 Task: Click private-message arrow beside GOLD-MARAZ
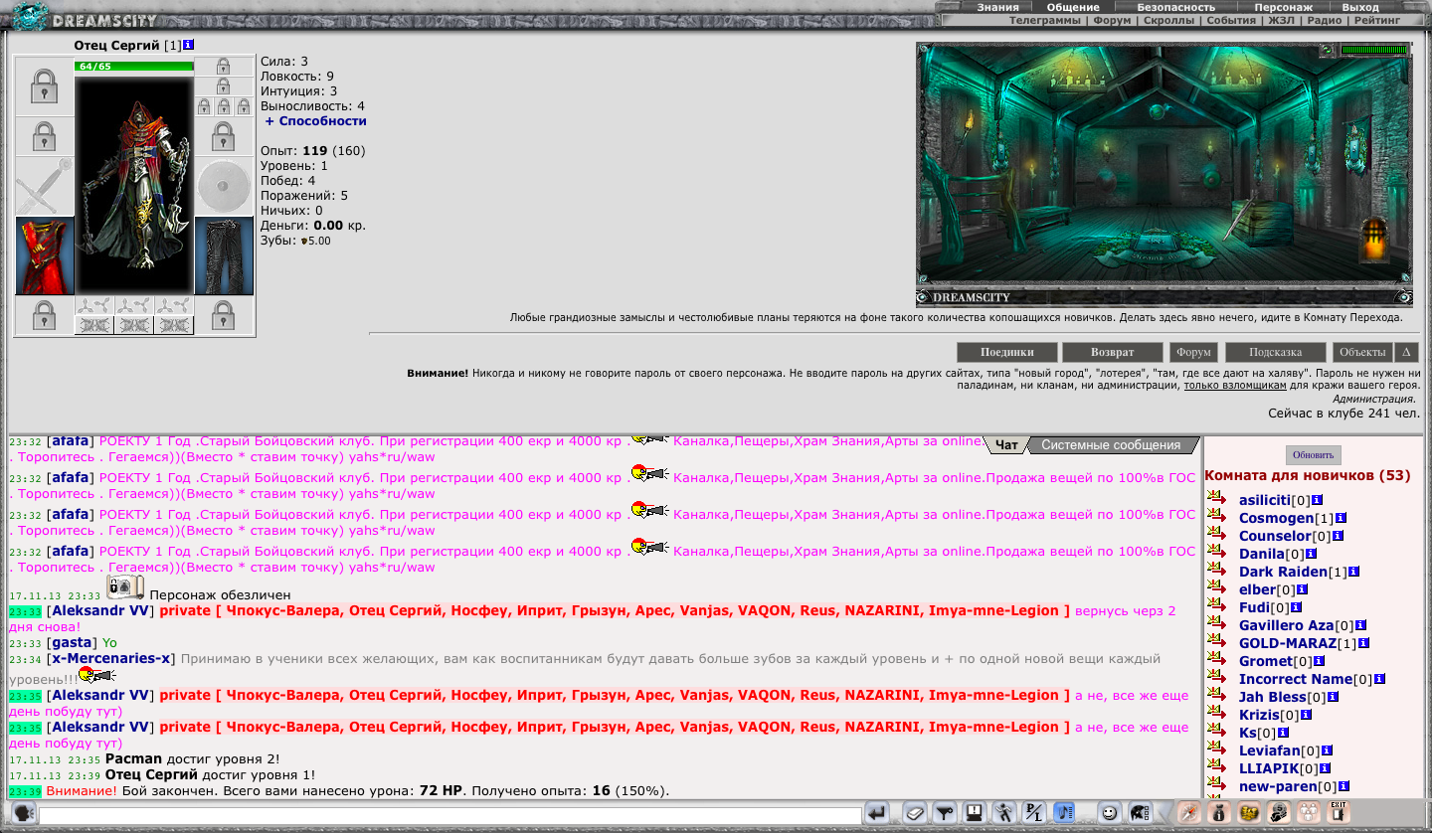click(x=1217, y=642)
